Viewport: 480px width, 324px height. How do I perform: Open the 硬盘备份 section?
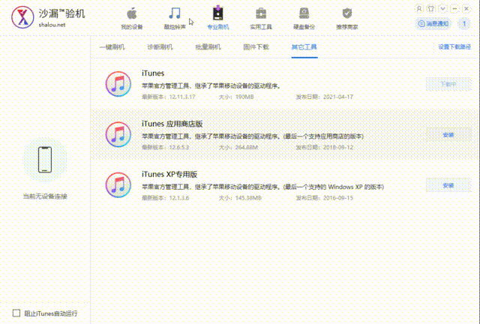pos(304,19)
